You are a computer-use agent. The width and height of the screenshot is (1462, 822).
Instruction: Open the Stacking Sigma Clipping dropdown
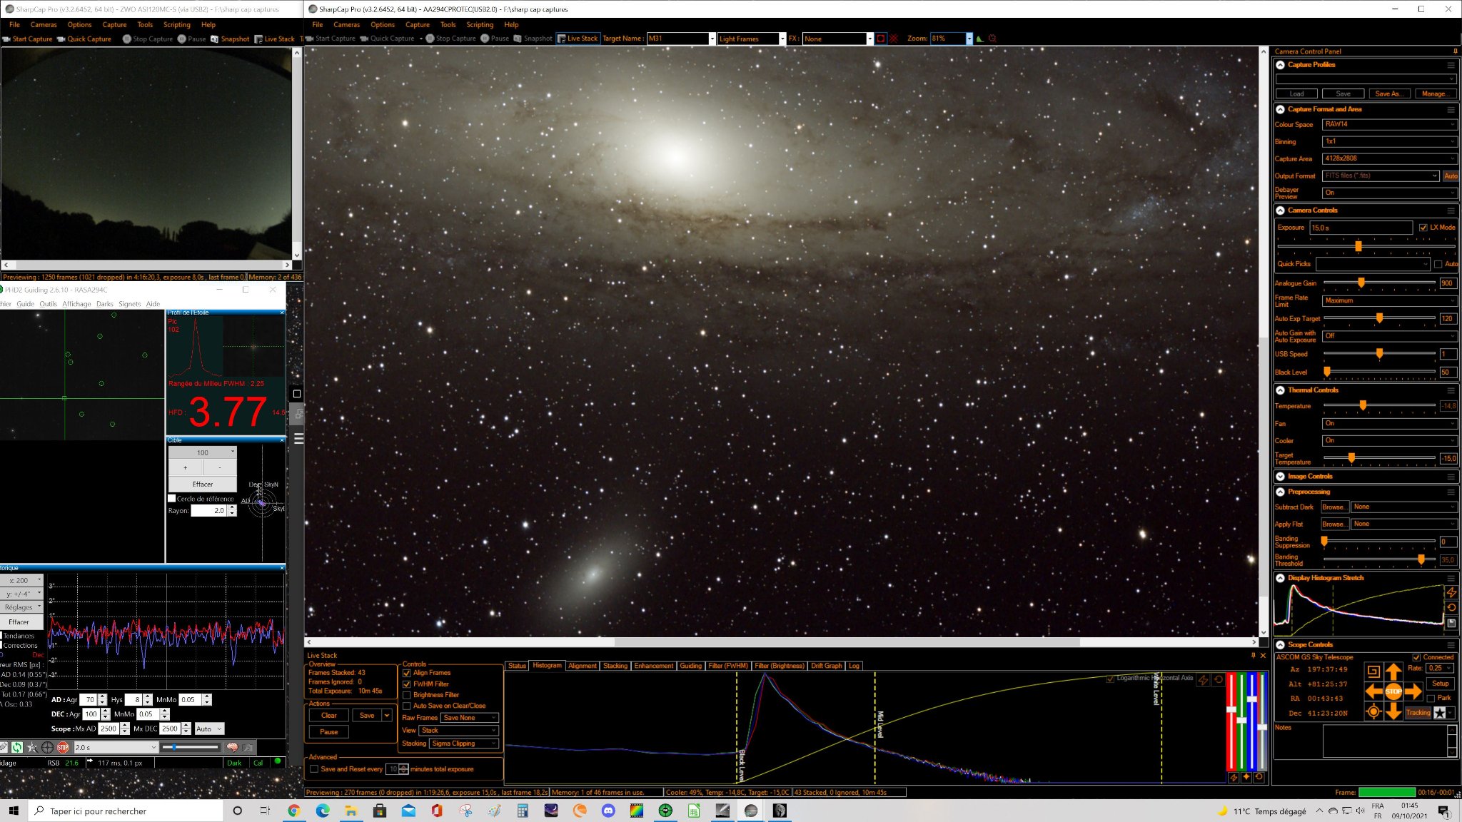coord(464,744)
